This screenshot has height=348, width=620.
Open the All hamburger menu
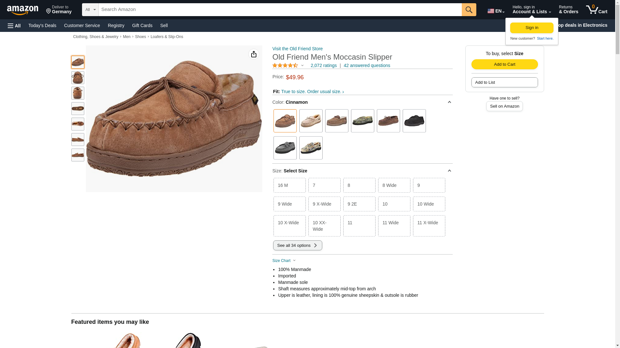(x=14, y=26)
